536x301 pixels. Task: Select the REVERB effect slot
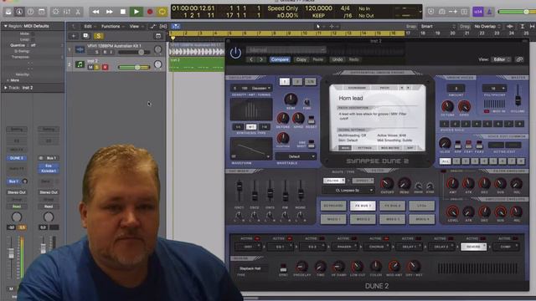(473, 247)
